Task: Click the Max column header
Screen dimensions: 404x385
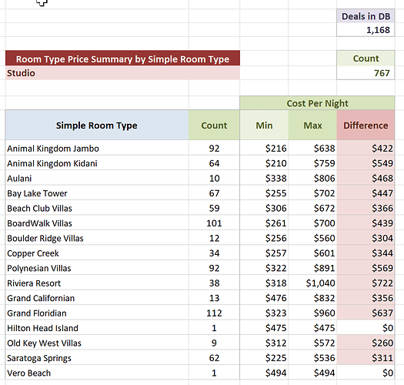Action: pos(312,126)
